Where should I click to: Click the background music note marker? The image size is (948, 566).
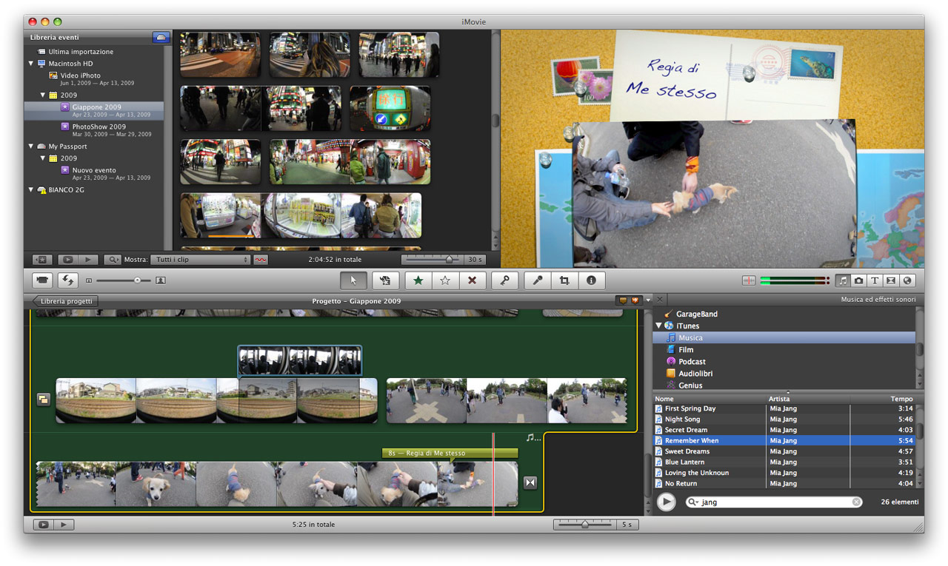(x=533, y=438)
